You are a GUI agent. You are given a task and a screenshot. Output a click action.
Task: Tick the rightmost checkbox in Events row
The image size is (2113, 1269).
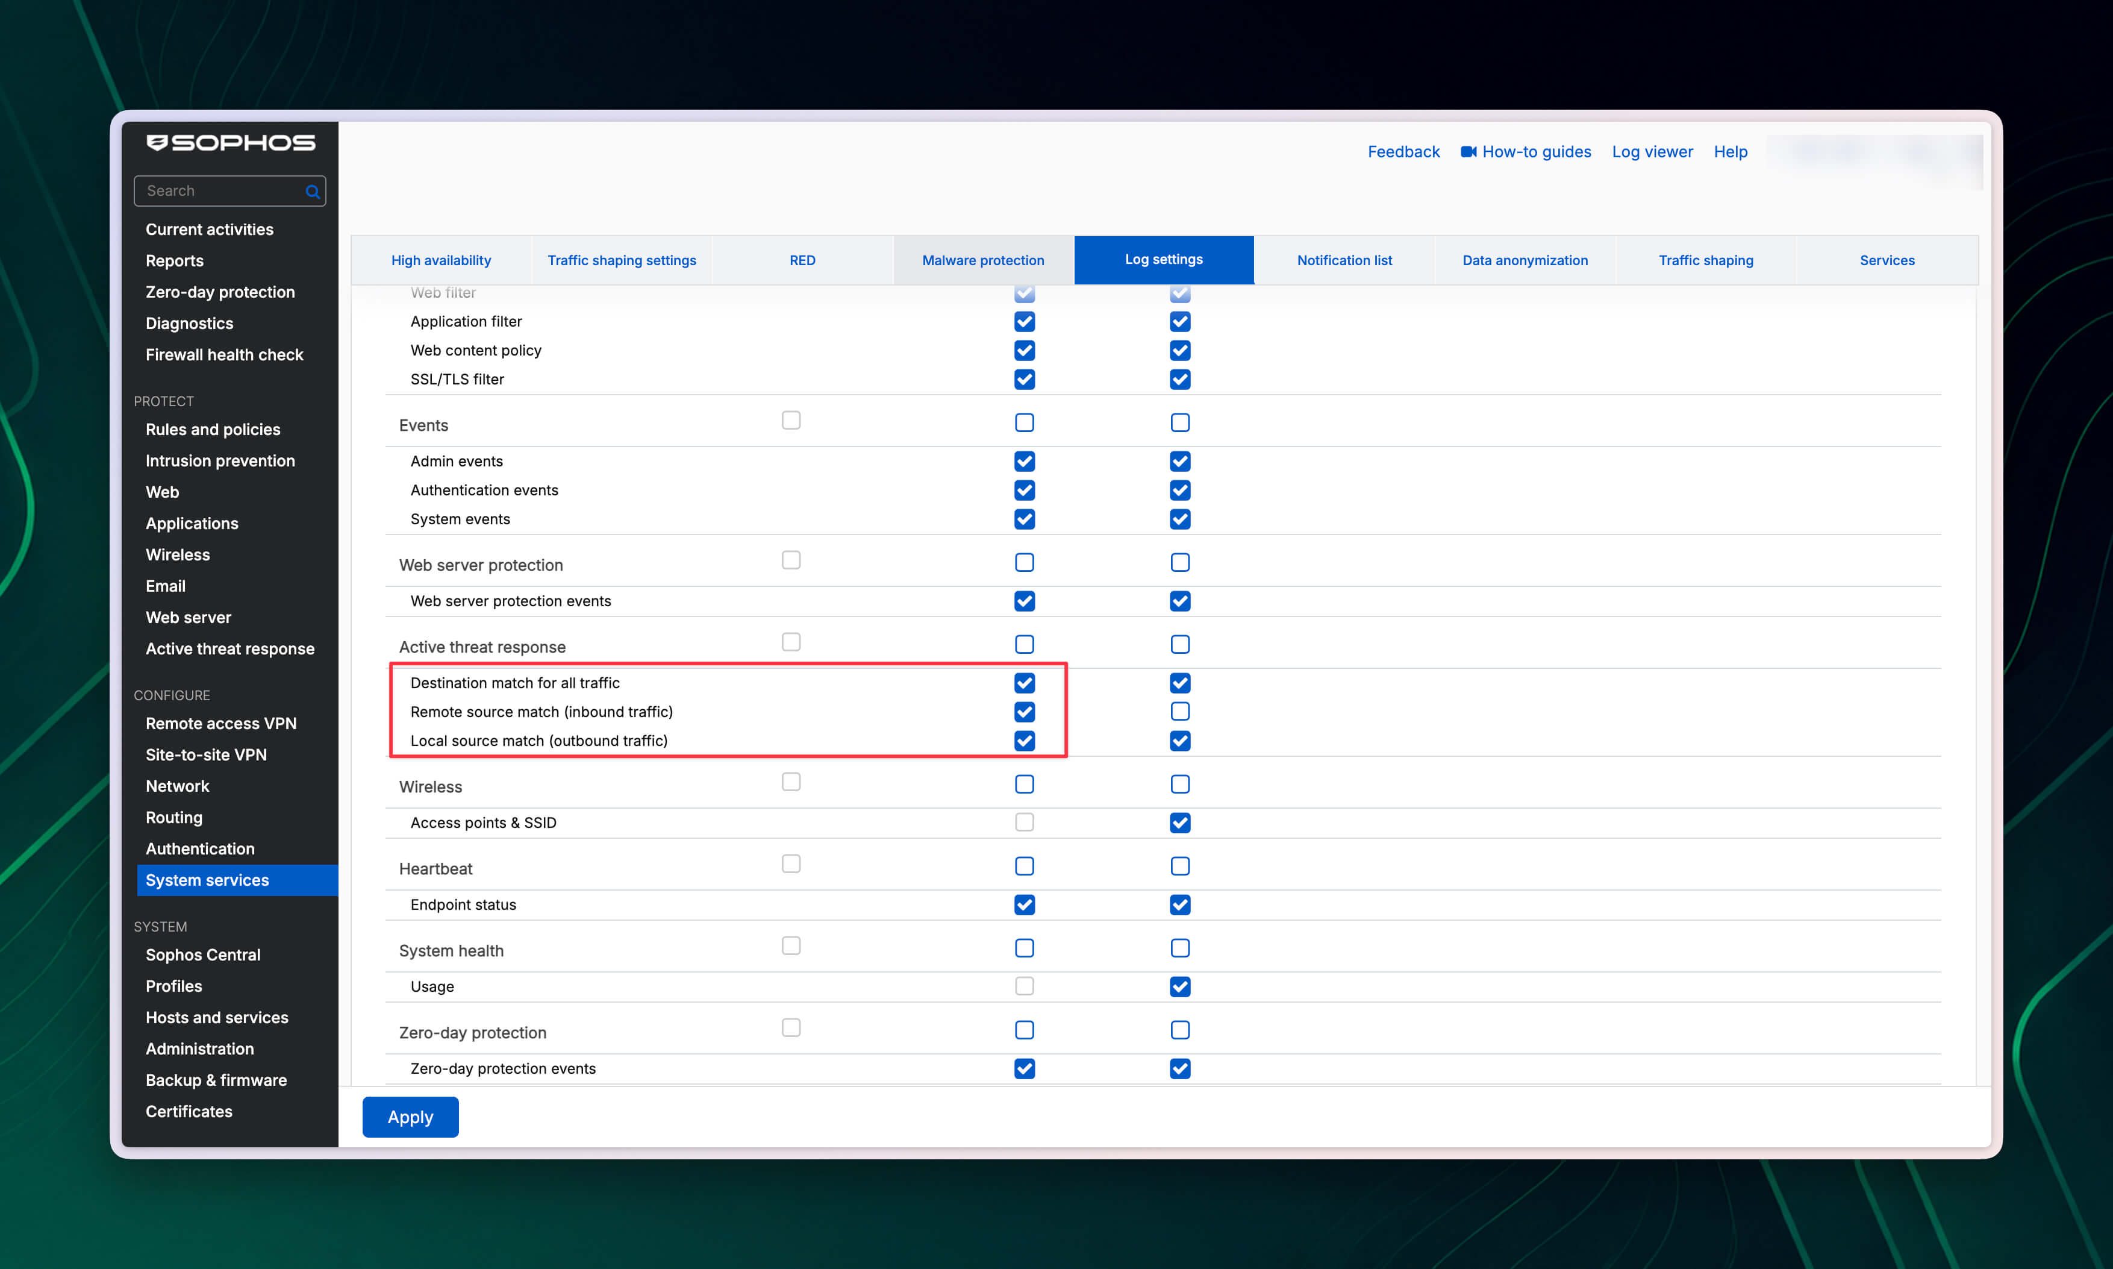click(x=1181, y=422)
